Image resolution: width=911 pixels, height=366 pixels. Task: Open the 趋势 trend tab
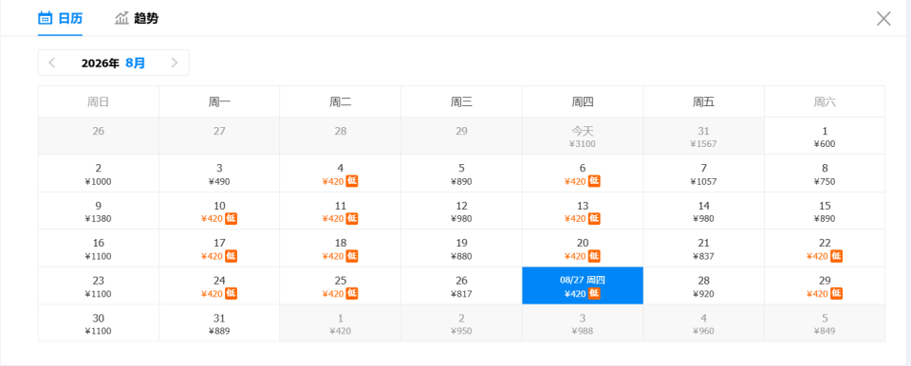137,18
